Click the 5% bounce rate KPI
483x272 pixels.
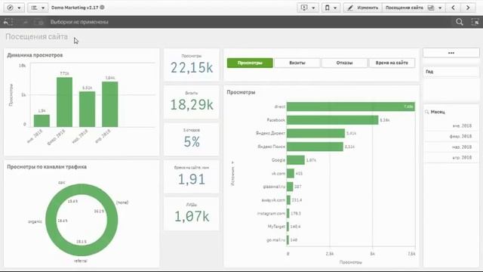click(192, 142)
